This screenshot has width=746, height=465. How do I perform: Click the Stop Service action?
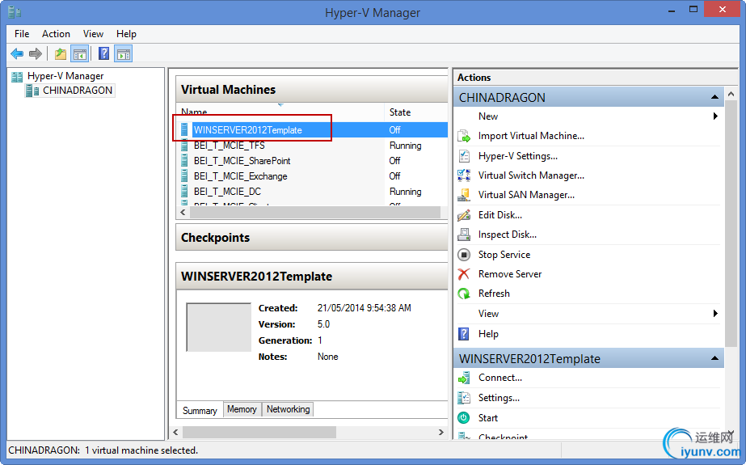(x=504, y=255)
